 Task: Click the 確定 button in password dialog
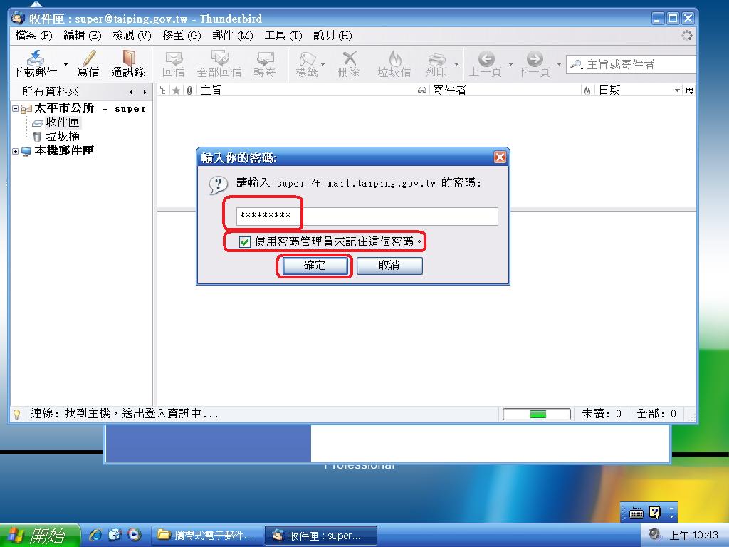(x=314, y=266)
